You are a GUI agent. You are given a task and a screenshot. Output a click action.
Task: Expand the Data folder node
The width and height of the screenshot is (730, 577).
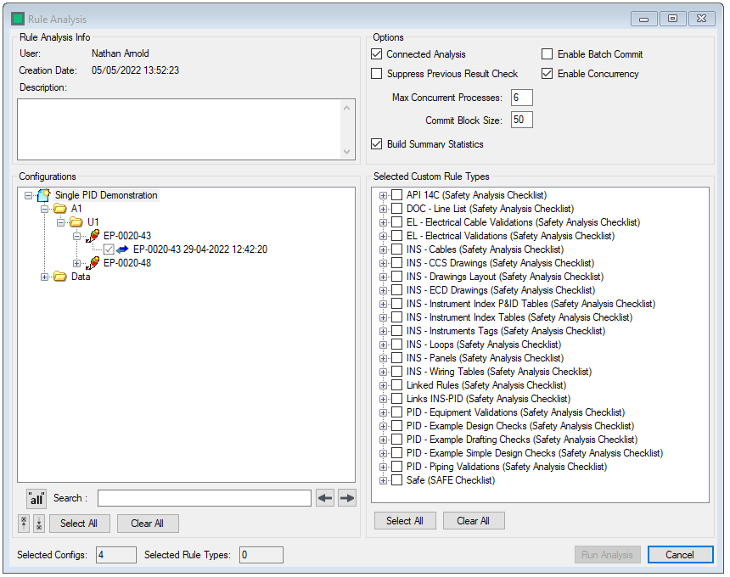(x=45, y=277)
